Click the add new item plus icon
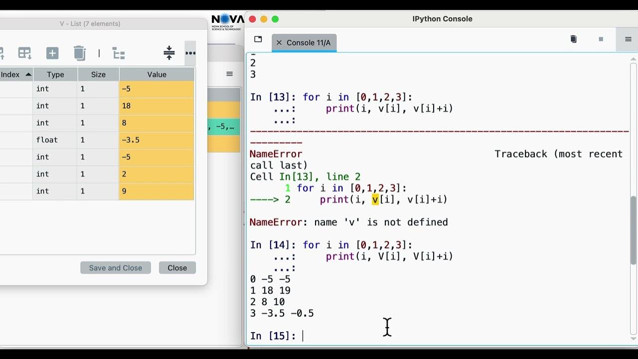Viewport: 638px width, 359px height. click(x=52, y=53)
